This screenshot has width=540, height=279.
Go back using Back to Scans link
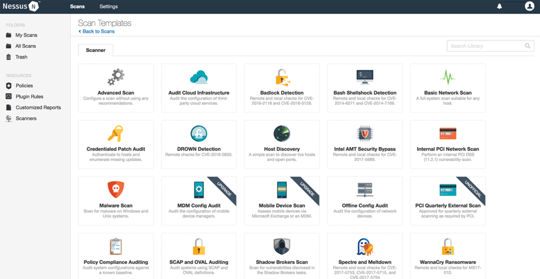[x=97, y=31]
